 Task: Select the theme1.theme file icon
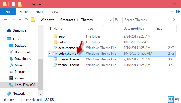click(x=55, y=59)
